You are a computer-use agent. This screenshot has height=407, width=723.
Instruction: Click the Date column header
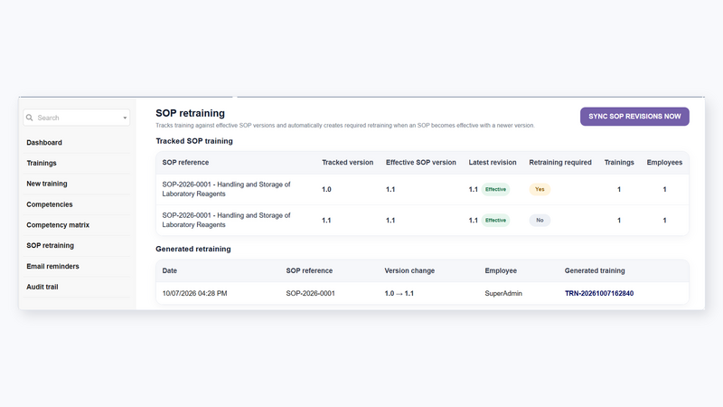pyautogui.click(x=170, y=270)
